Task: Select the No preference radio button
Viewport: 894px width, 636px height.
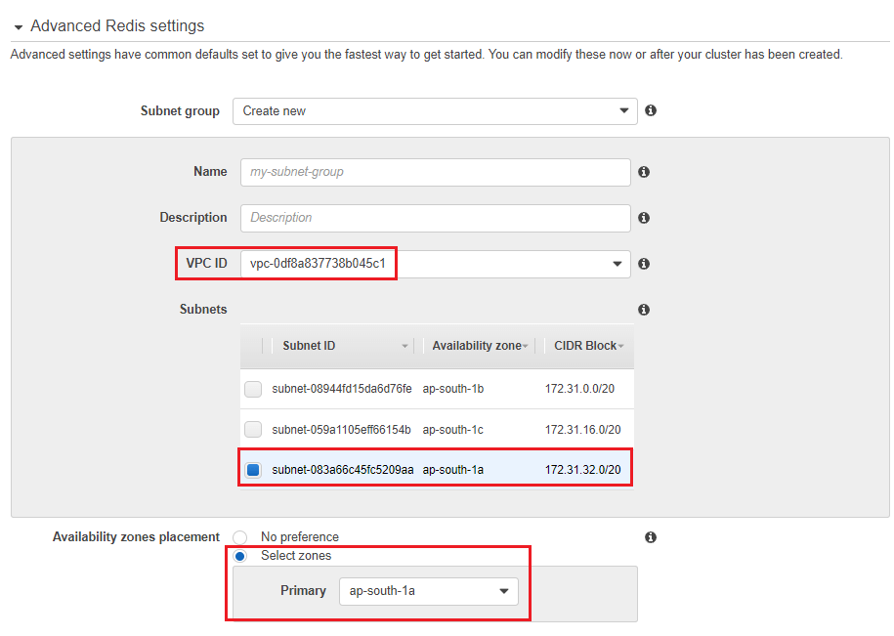Action: [240, 537]
